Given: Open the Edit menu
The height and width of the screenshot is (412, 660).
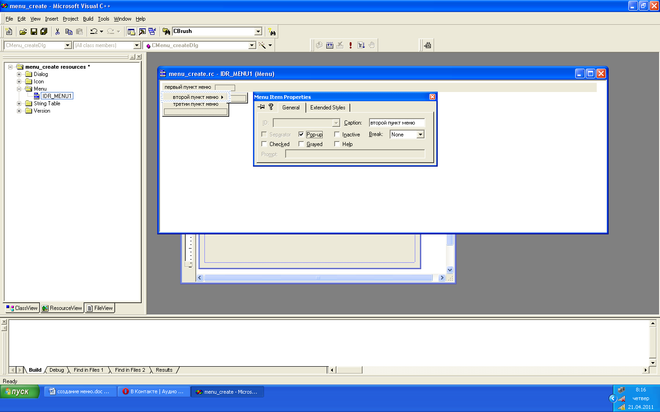Looking at the screenshot, I should [x=22, y=19].
